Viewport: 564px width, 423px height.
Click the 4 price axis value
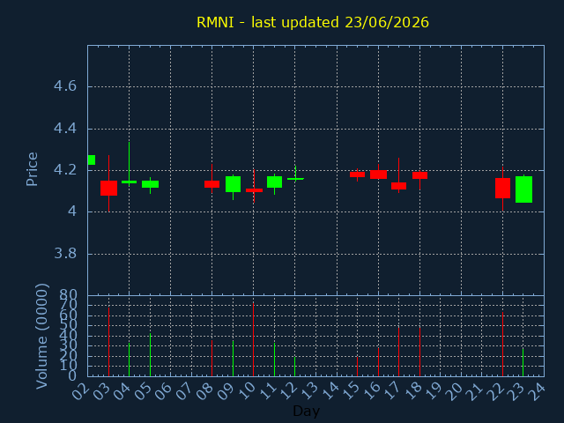click(x=72, y=211)
